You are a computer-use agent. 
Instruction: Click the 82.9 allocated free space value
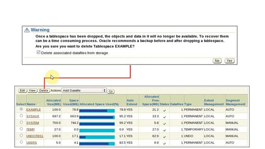click(155, 136)
